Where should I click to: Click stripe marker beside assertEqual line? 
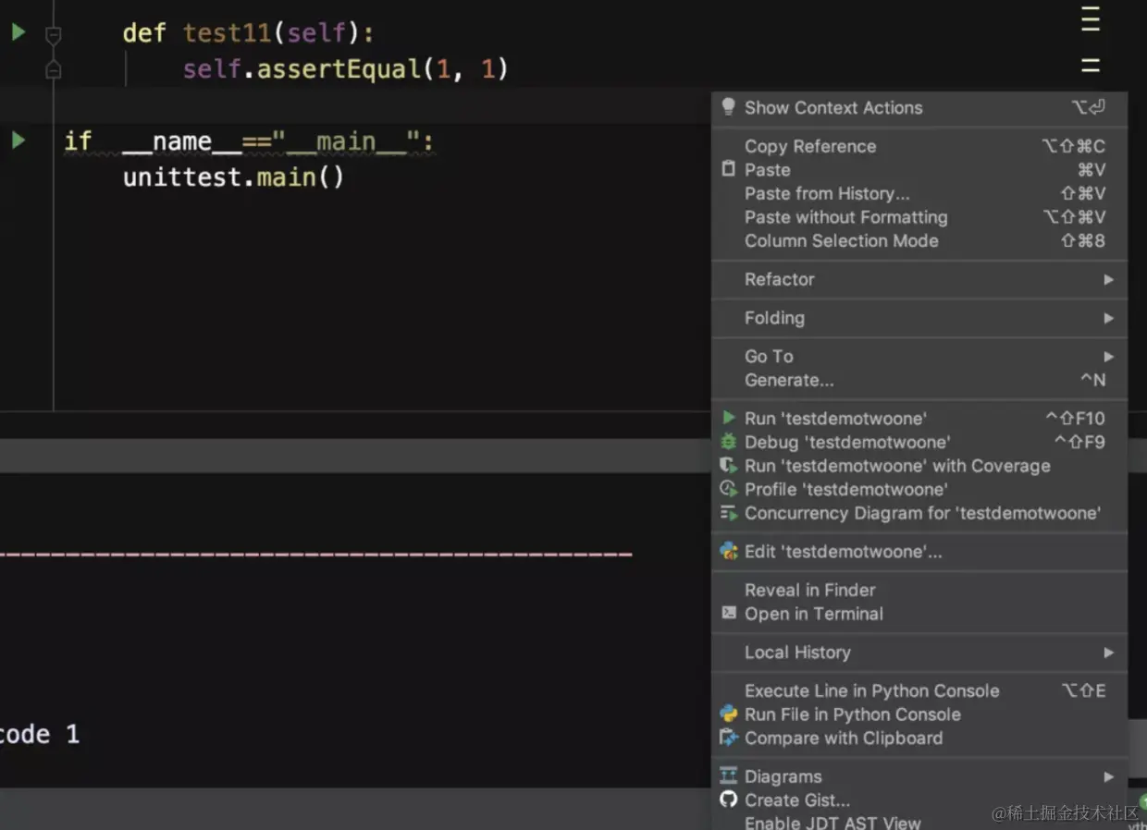tap(1091, 66)
